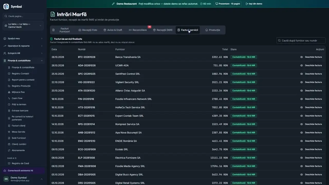Open the Reconciliere tab
This screenshot has height=185, width=329.
pyautogui.click(x=138, y=30)
